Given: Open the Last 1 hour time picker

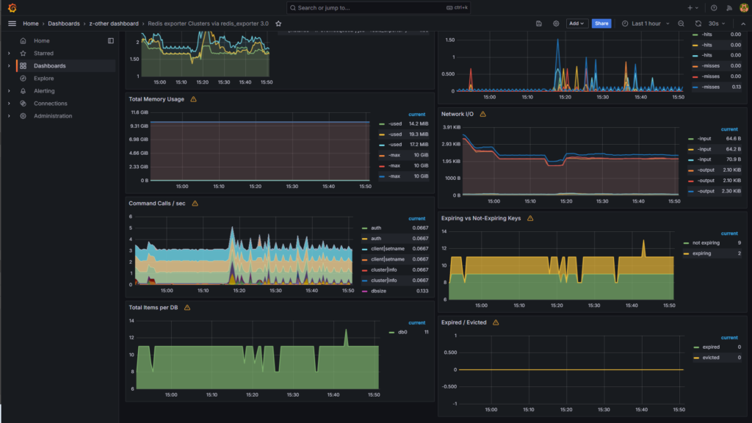Looking at the screenshot, I should pos(646,23).
